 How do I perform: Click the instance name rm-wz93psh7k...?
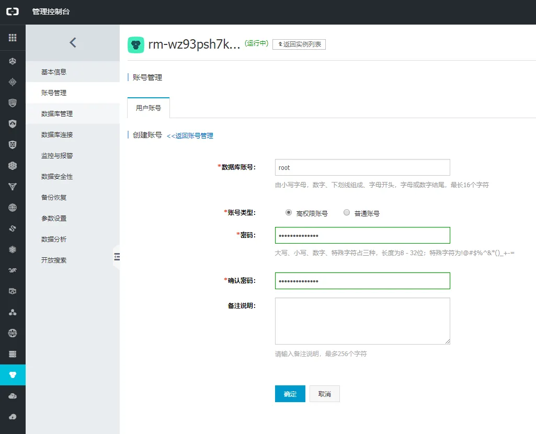coord(194,44)
